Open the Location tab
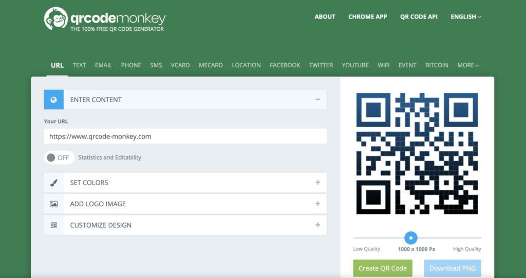The width and height of the screenshot is (526, 278). 246,65
